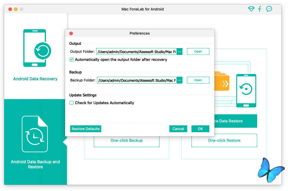The width and height of the screenshot is (290, 191).
Task: Enable Check for Updates Automatically
Action: (x=72, y=103)
